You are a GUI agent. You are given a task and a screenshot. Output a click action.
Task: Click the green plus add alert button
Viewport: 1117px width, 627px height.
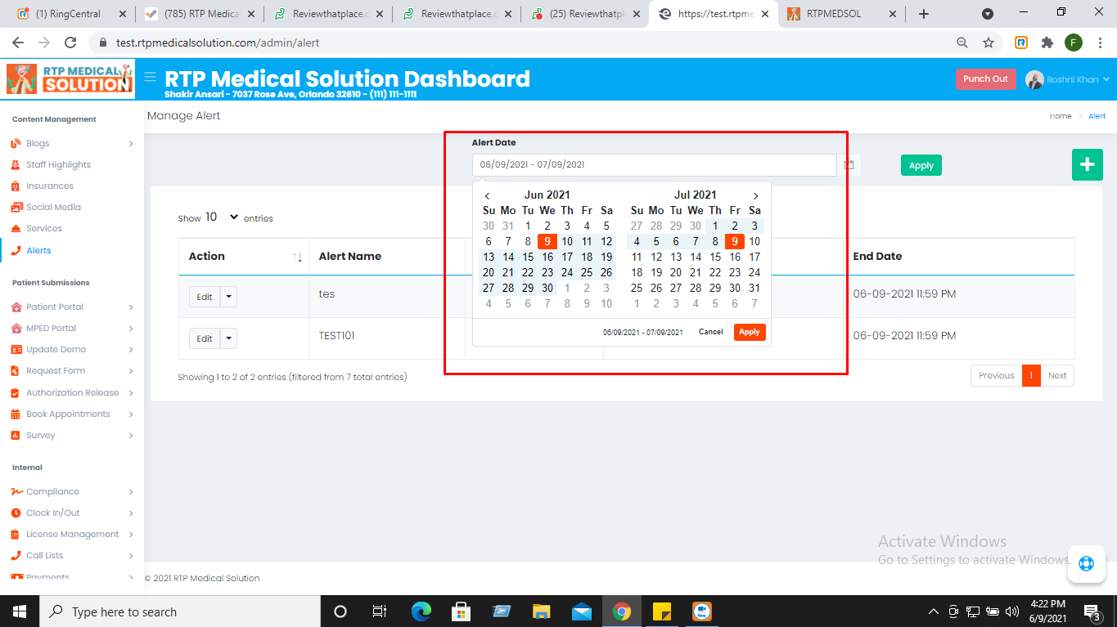pos(1087,164)
